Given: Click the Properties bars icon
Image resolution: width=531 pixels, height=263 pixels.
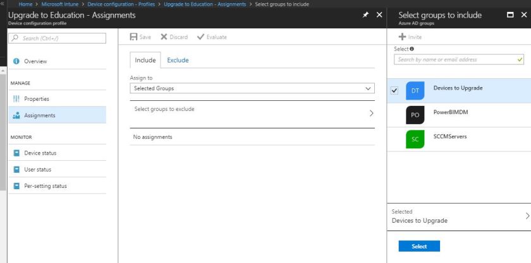Looking at the screenshot, I should (16, 99).
